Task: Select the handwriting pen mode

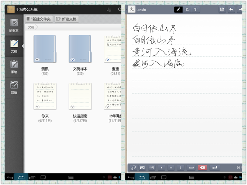Action: [178, 10]
